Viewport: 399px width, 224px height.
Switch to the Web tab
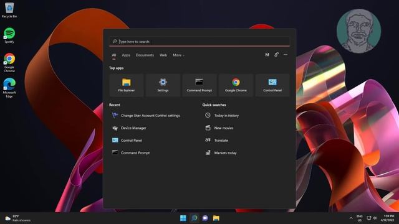(163, 55)
